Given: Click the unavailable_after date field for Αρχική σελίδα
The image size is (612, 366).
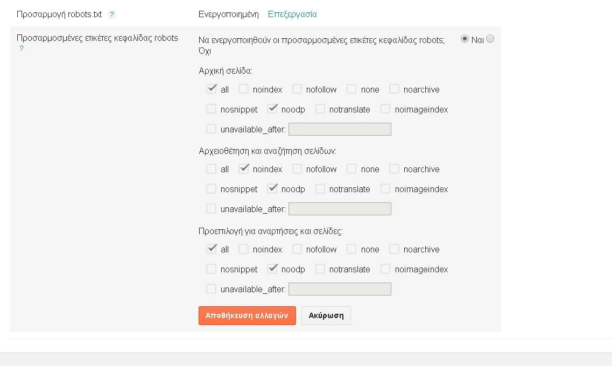Looking at the screenshot, I should coord(340,129).
